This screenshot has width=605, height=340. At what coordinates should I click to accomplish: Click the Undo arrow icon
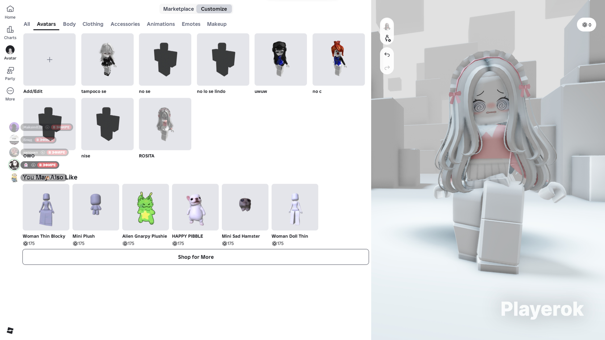(x=387, y=55)
